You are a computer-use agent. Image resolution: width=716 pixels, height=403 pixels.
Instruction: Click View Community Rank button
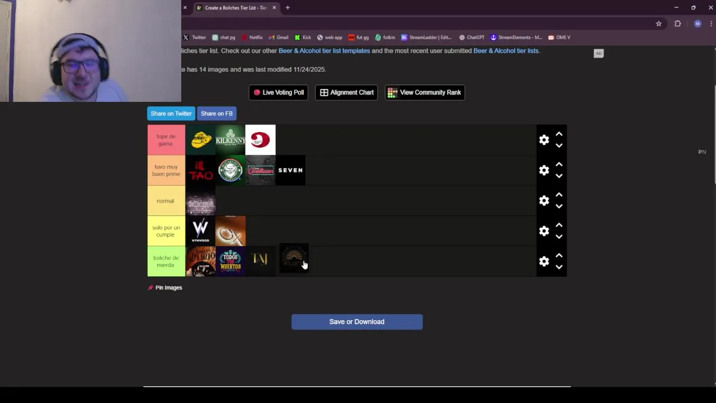tap(425, 92)
